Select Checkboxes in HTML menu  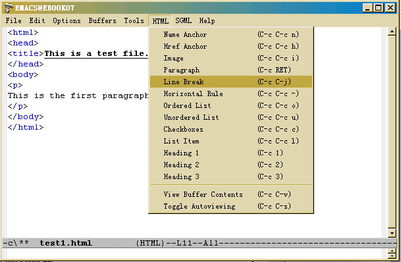tap(231, 129)
